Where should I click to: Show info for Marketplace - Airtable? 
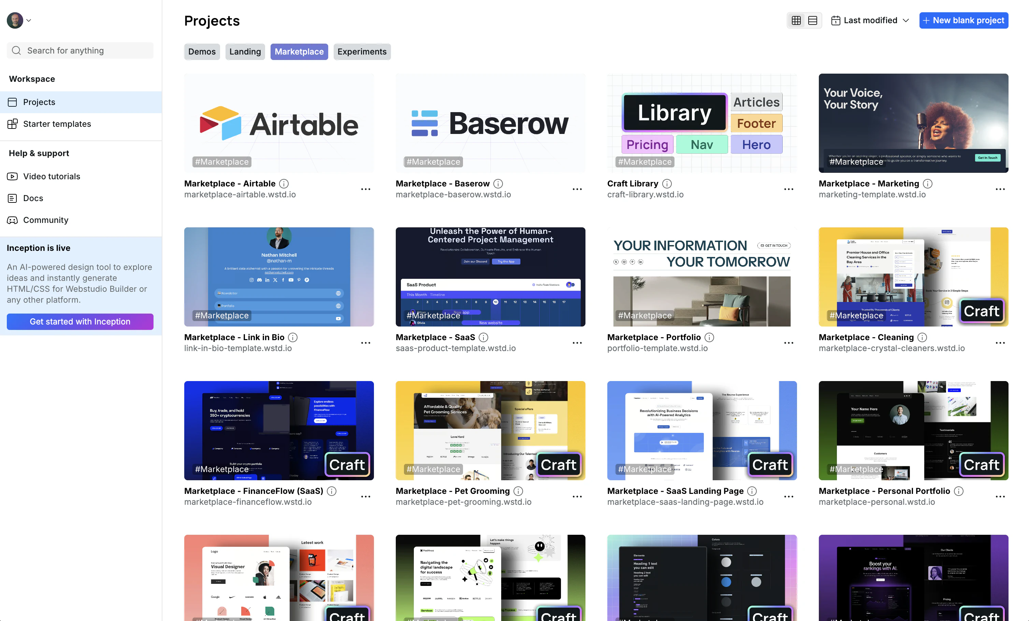coord(284,183)
